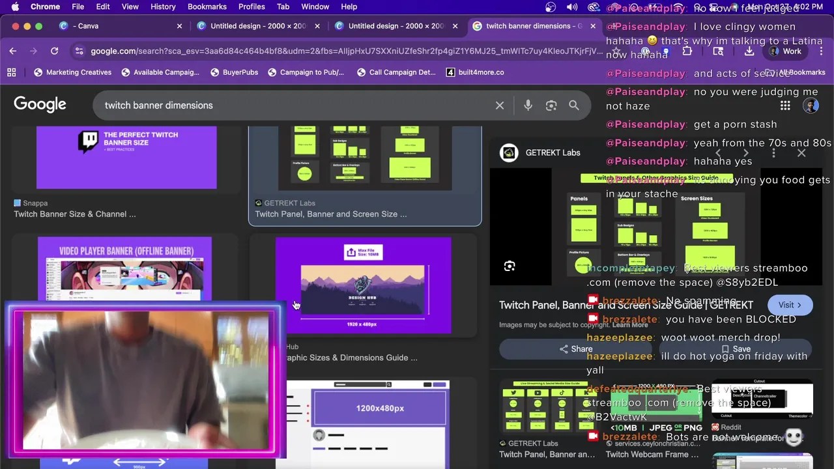This screenshot has width=834, height=469.
Task: Open the Help menu
Action: pyautogui.click(x=349, y=7)
